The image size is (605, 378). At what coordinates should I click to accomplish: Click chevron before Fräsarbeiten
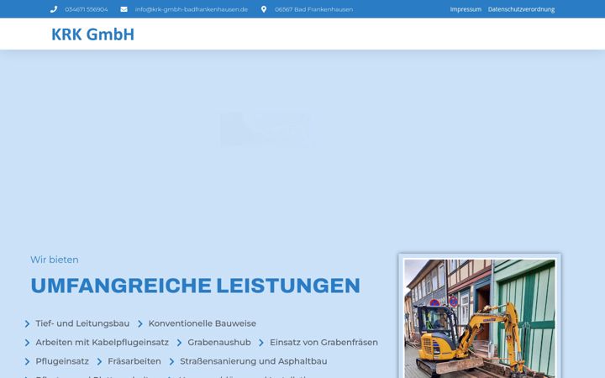[99, 361]
